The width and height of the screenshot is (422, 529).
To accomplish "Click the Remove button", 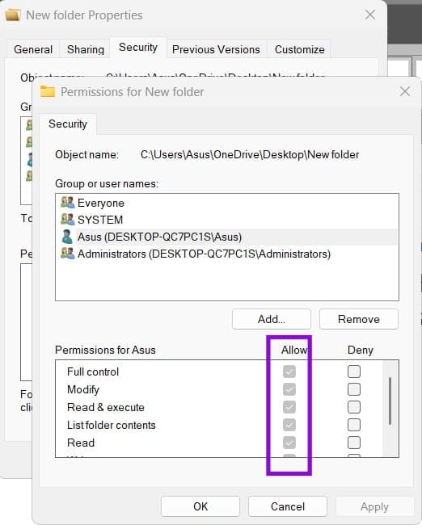I will (359, 319).
